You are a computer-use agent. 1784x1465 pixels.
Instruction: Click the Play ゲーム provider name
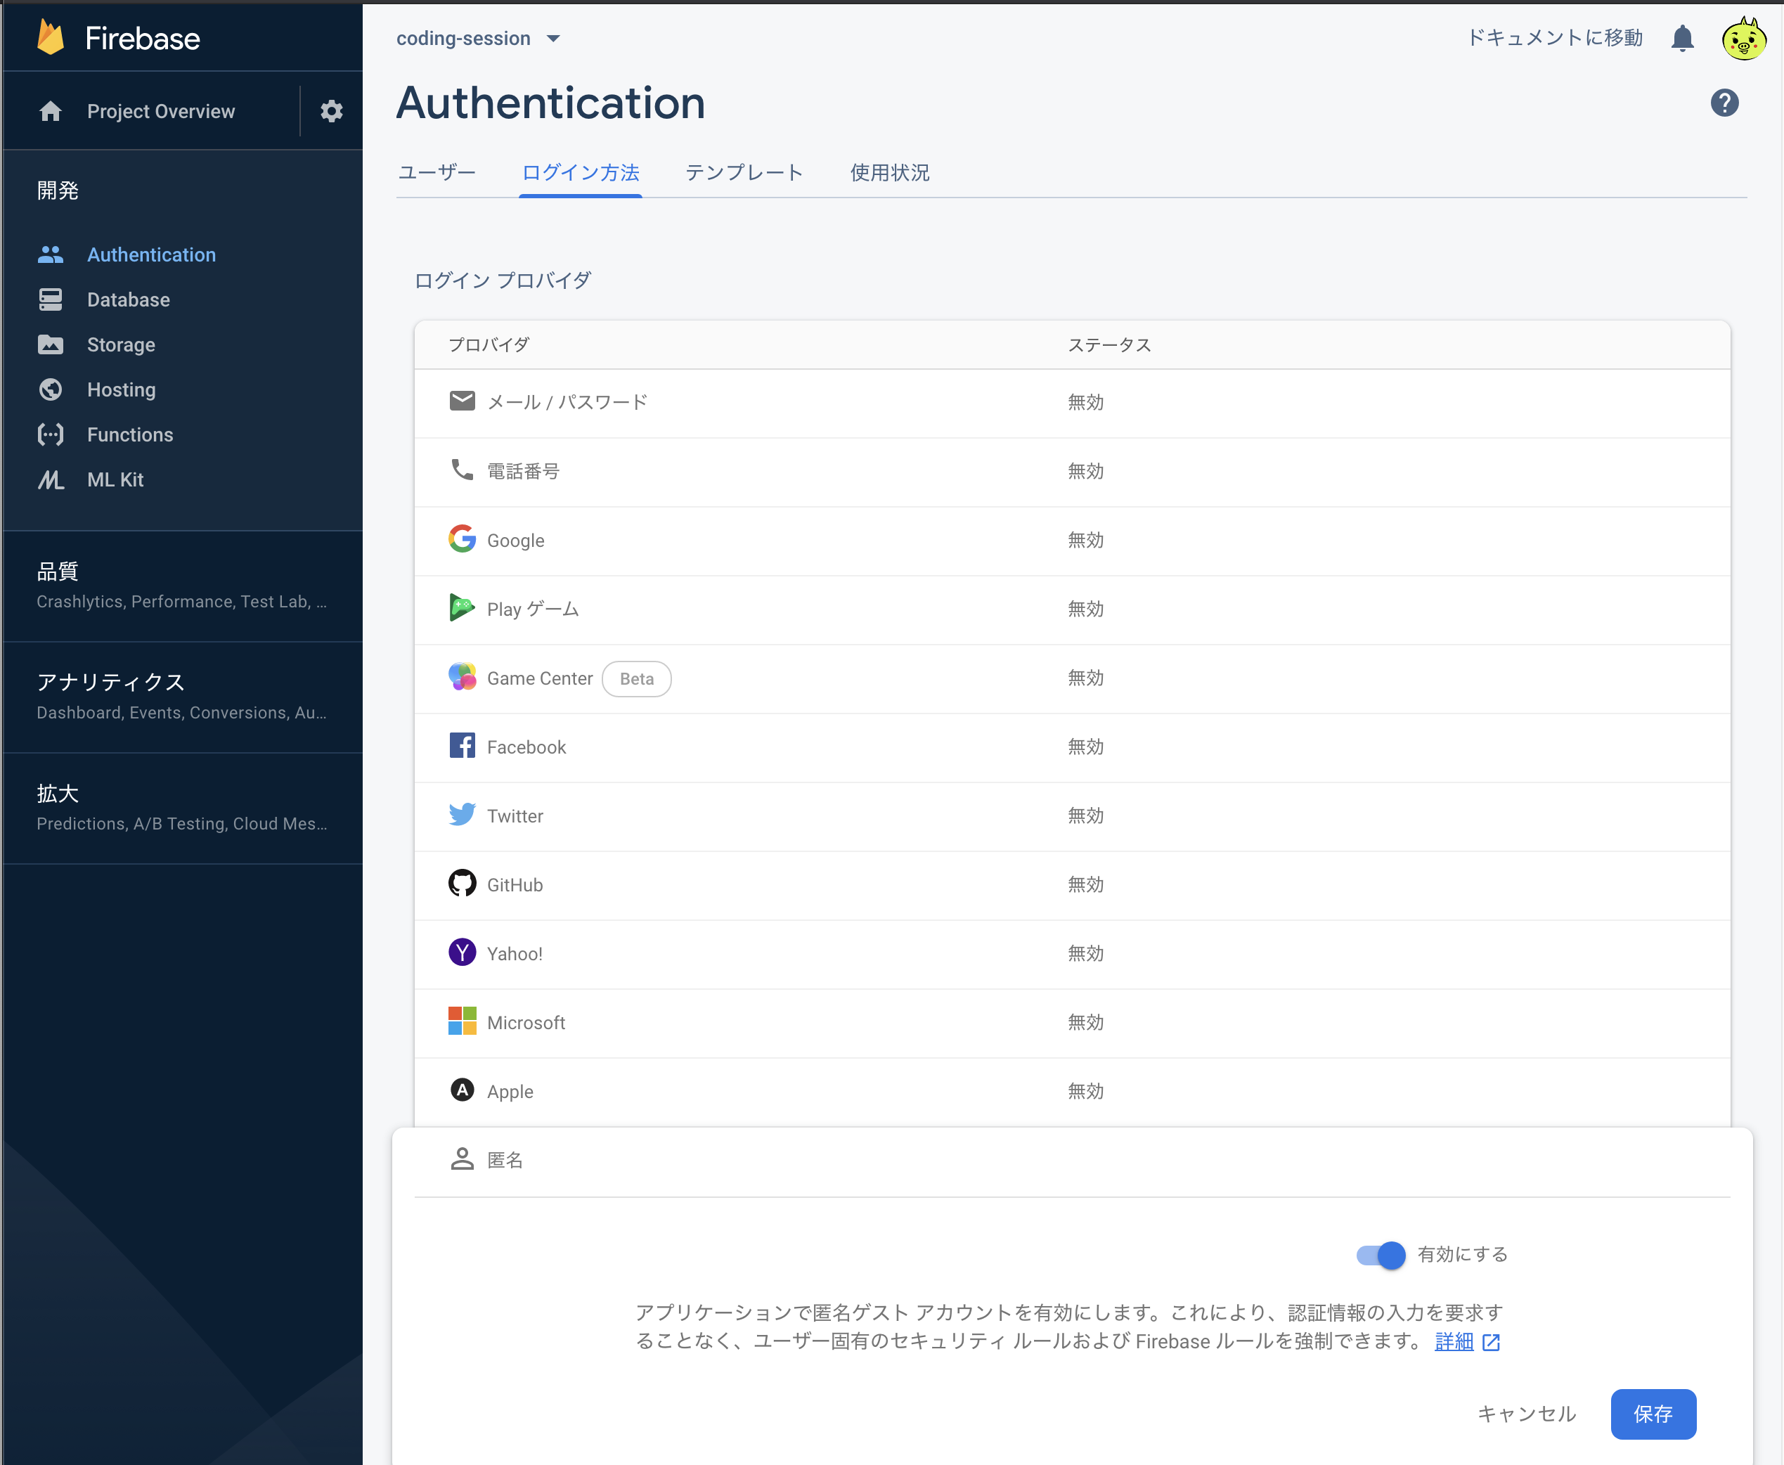tap(533, 609)
